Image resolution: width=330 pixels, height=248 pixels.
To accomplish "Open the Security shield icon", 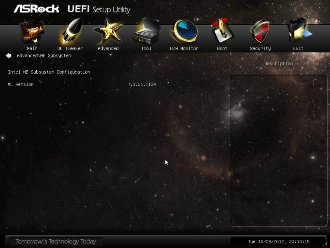I will pyautogui.click(x=260, y=32).
